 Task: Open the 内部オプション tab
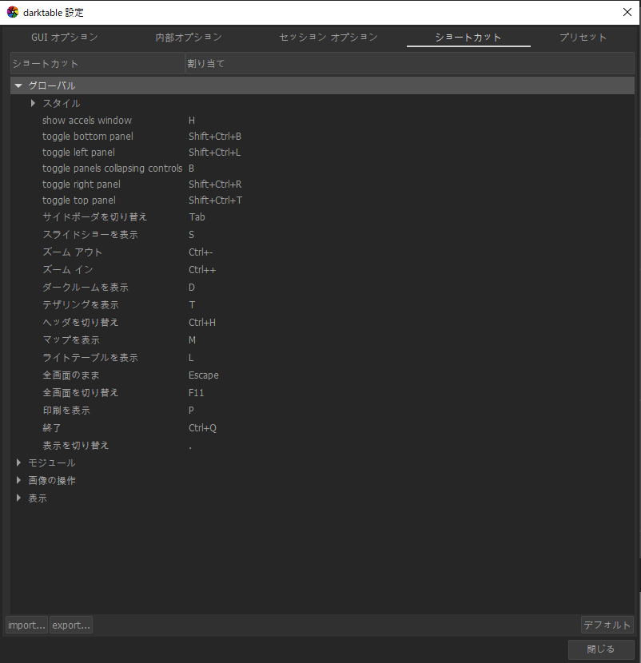189,38
